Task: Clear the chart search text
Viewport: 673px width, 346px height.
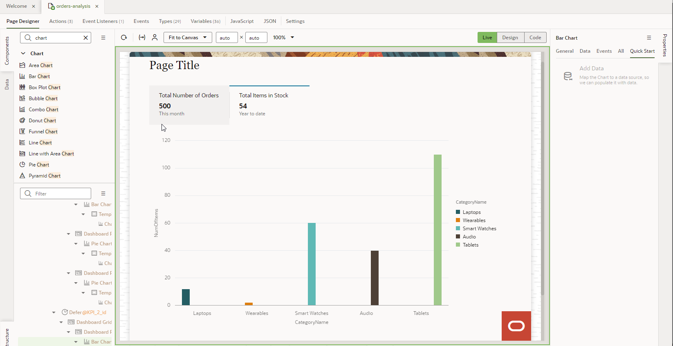Action: click(85, 38)
